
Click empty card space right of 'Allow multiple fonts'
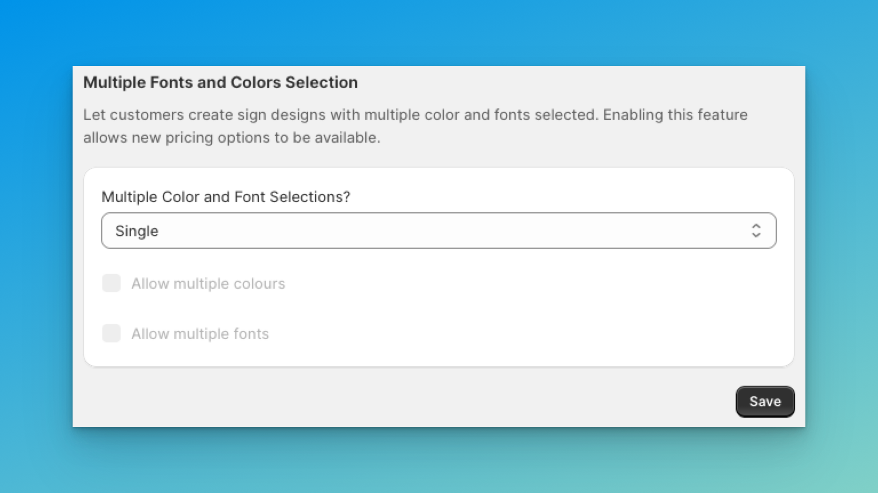[514, 334]
